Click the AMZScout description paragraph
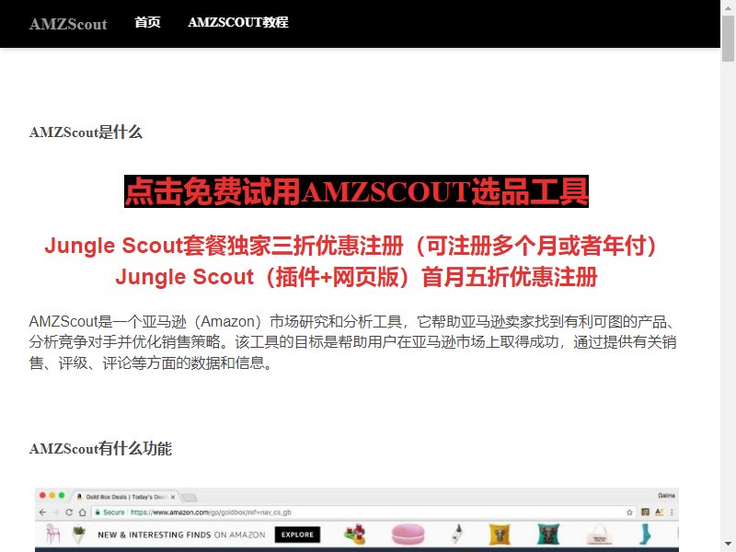Viewport: 736px width, 552px height. [x=352, y=342]
